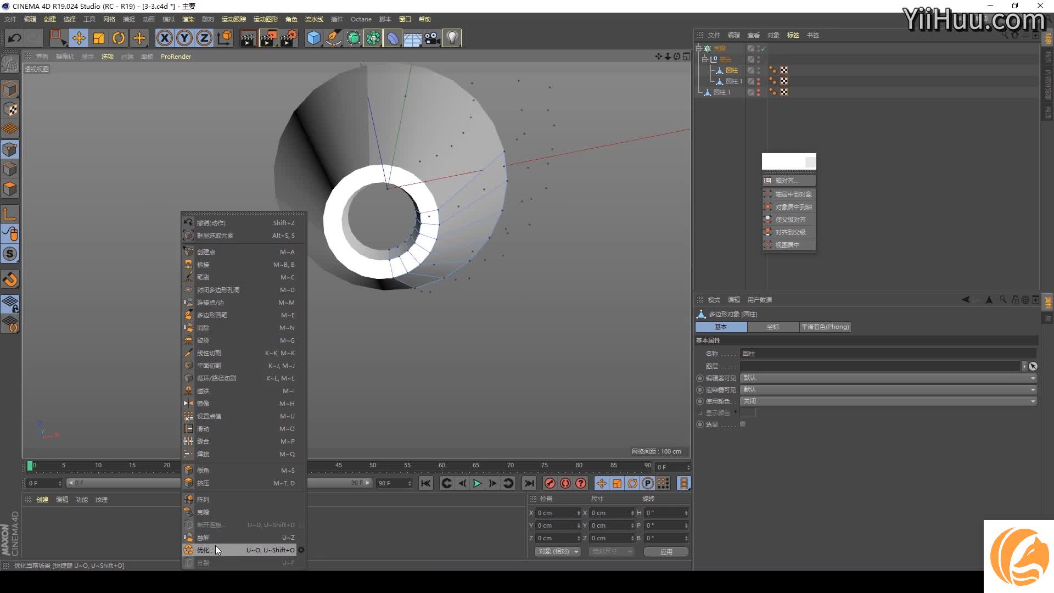This screenshot has height=593, width=1054.
Task: Toggle the X axis lock
Action: [165, 38]
